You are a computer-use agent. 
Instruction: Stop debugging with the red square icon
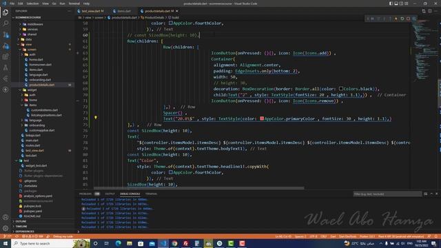tap(408, 19)
